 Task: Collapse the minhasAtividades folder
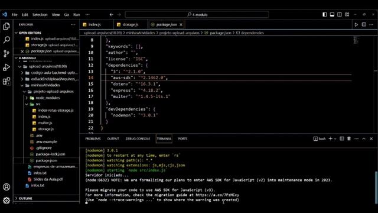(x=45, y=85)
